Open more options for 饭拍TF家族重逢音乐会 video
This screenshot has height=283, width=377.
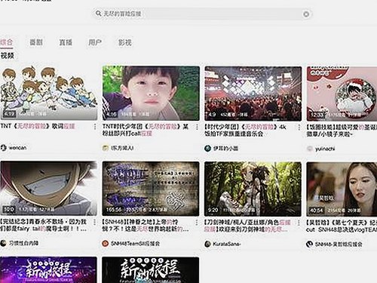point(299,127)
